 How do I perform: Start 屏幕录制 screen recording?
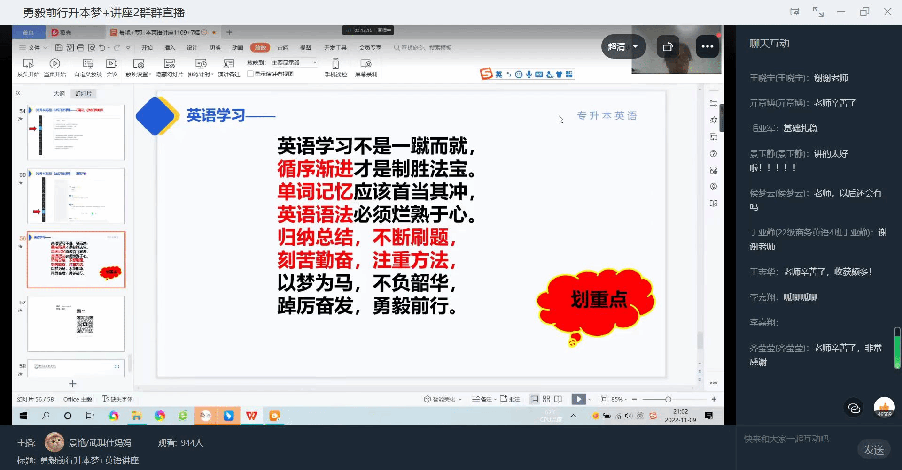(365, 64)
